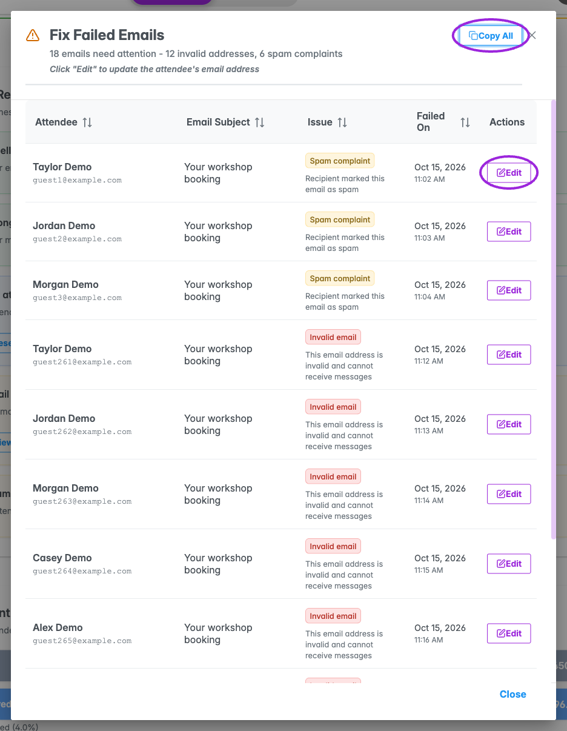Click the Invalid email badge in Alex Demo's row
This screenshot has width=567, height=731.
point(333,616)
